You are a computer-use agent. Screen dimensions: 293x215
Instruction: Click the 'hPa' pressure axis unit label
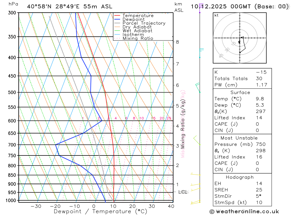coord(13,4)
